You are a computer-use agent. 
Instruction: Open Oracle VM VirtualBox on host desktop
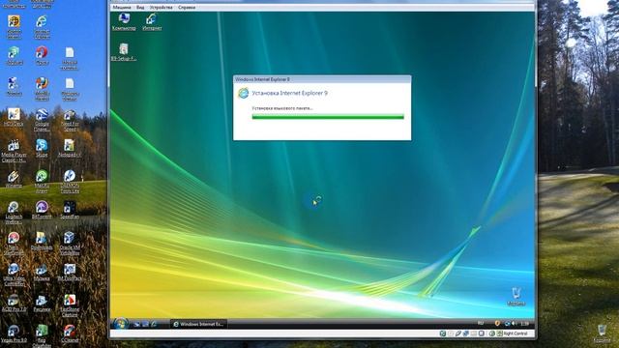click(x=70, y=244)
